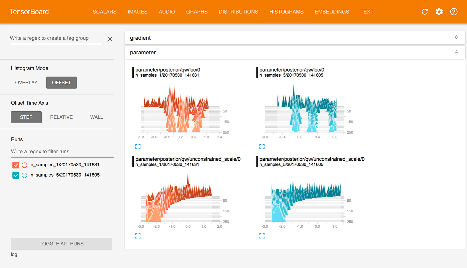Viewport: 467px width, 268px height.
Task: Enlarge the unconstrained_scale n_samples_1 chart
Action: pyautogui.click(x=138, y=236)
